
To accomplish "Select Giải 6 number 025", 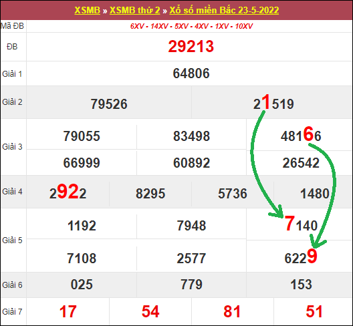I will (82, 285).
